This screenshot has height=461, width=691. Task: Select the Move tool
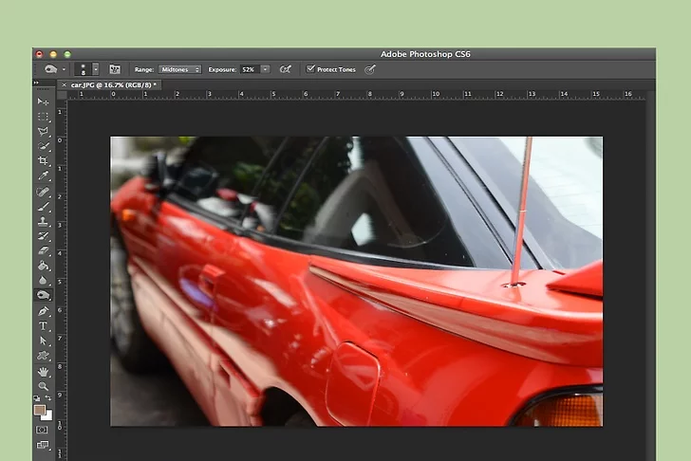tap(44, 101)
